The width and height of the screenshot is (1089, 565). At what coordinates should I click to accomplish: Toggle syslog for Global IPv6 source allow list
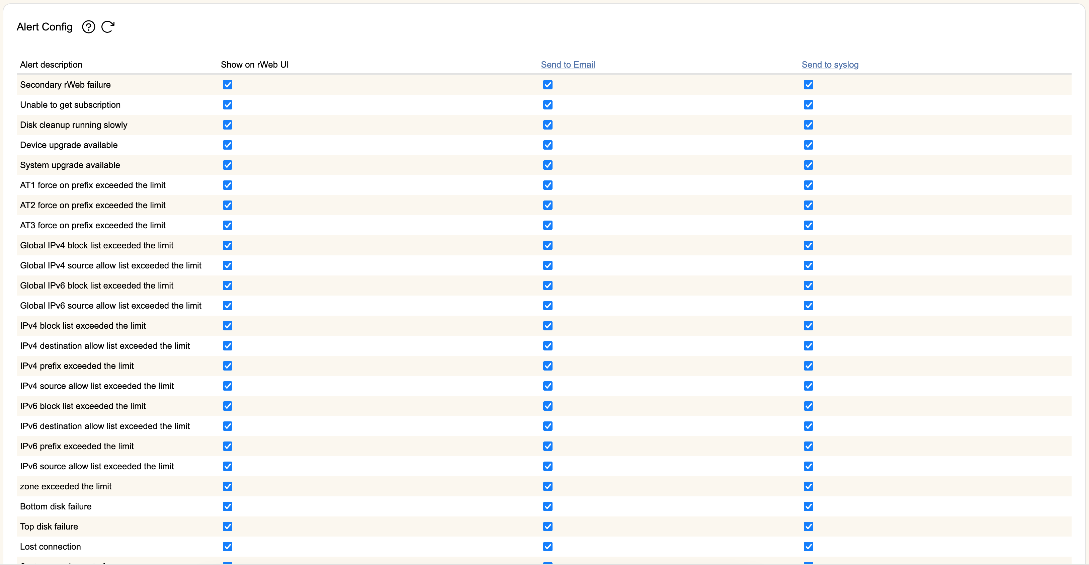pos(808,306)
